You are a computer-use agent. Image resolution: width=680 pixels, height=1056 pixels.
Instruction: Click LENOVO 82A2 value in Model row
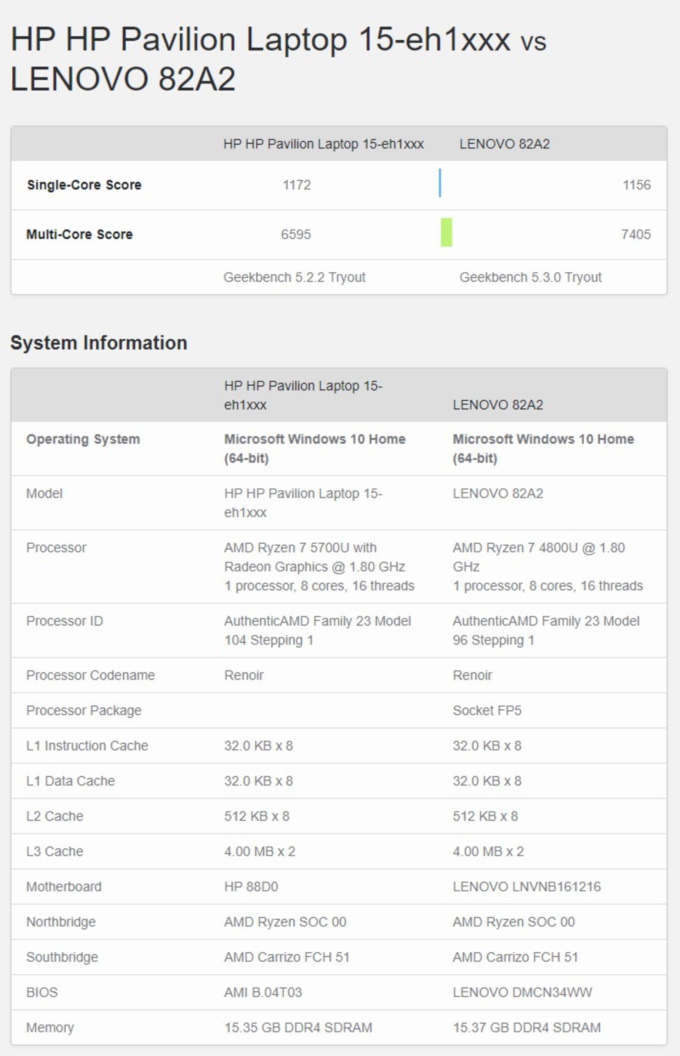pos(498,493)
